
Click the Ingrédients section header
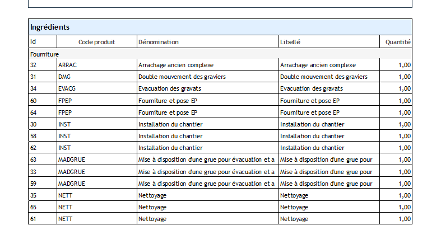[x=50, y=27]
